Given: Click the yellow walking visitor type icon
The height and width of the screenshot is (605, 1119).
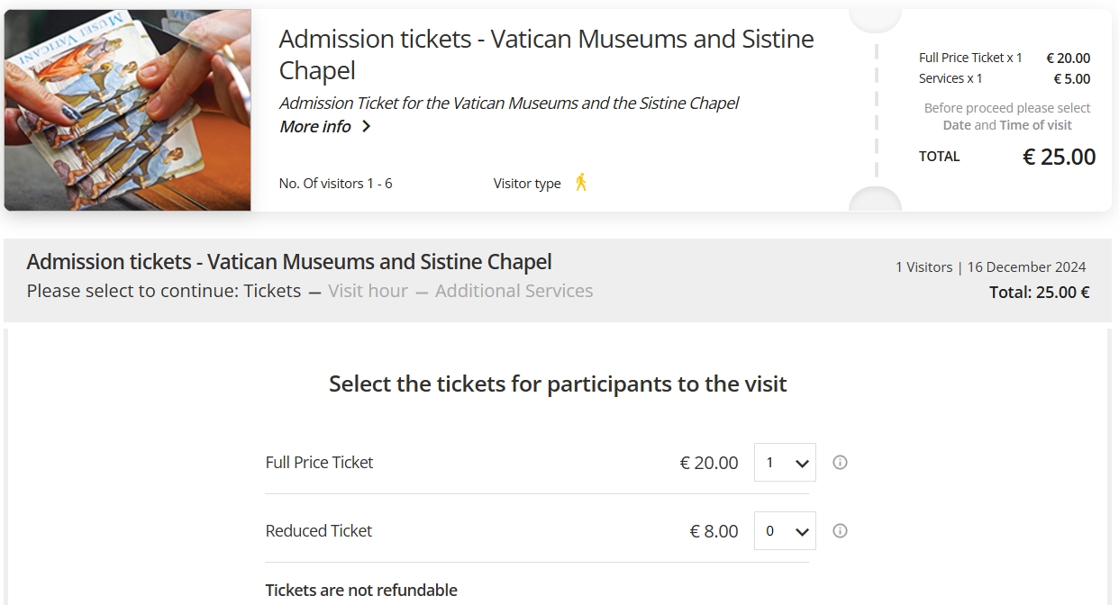Looking at the screenshot, I should (581, 182).
